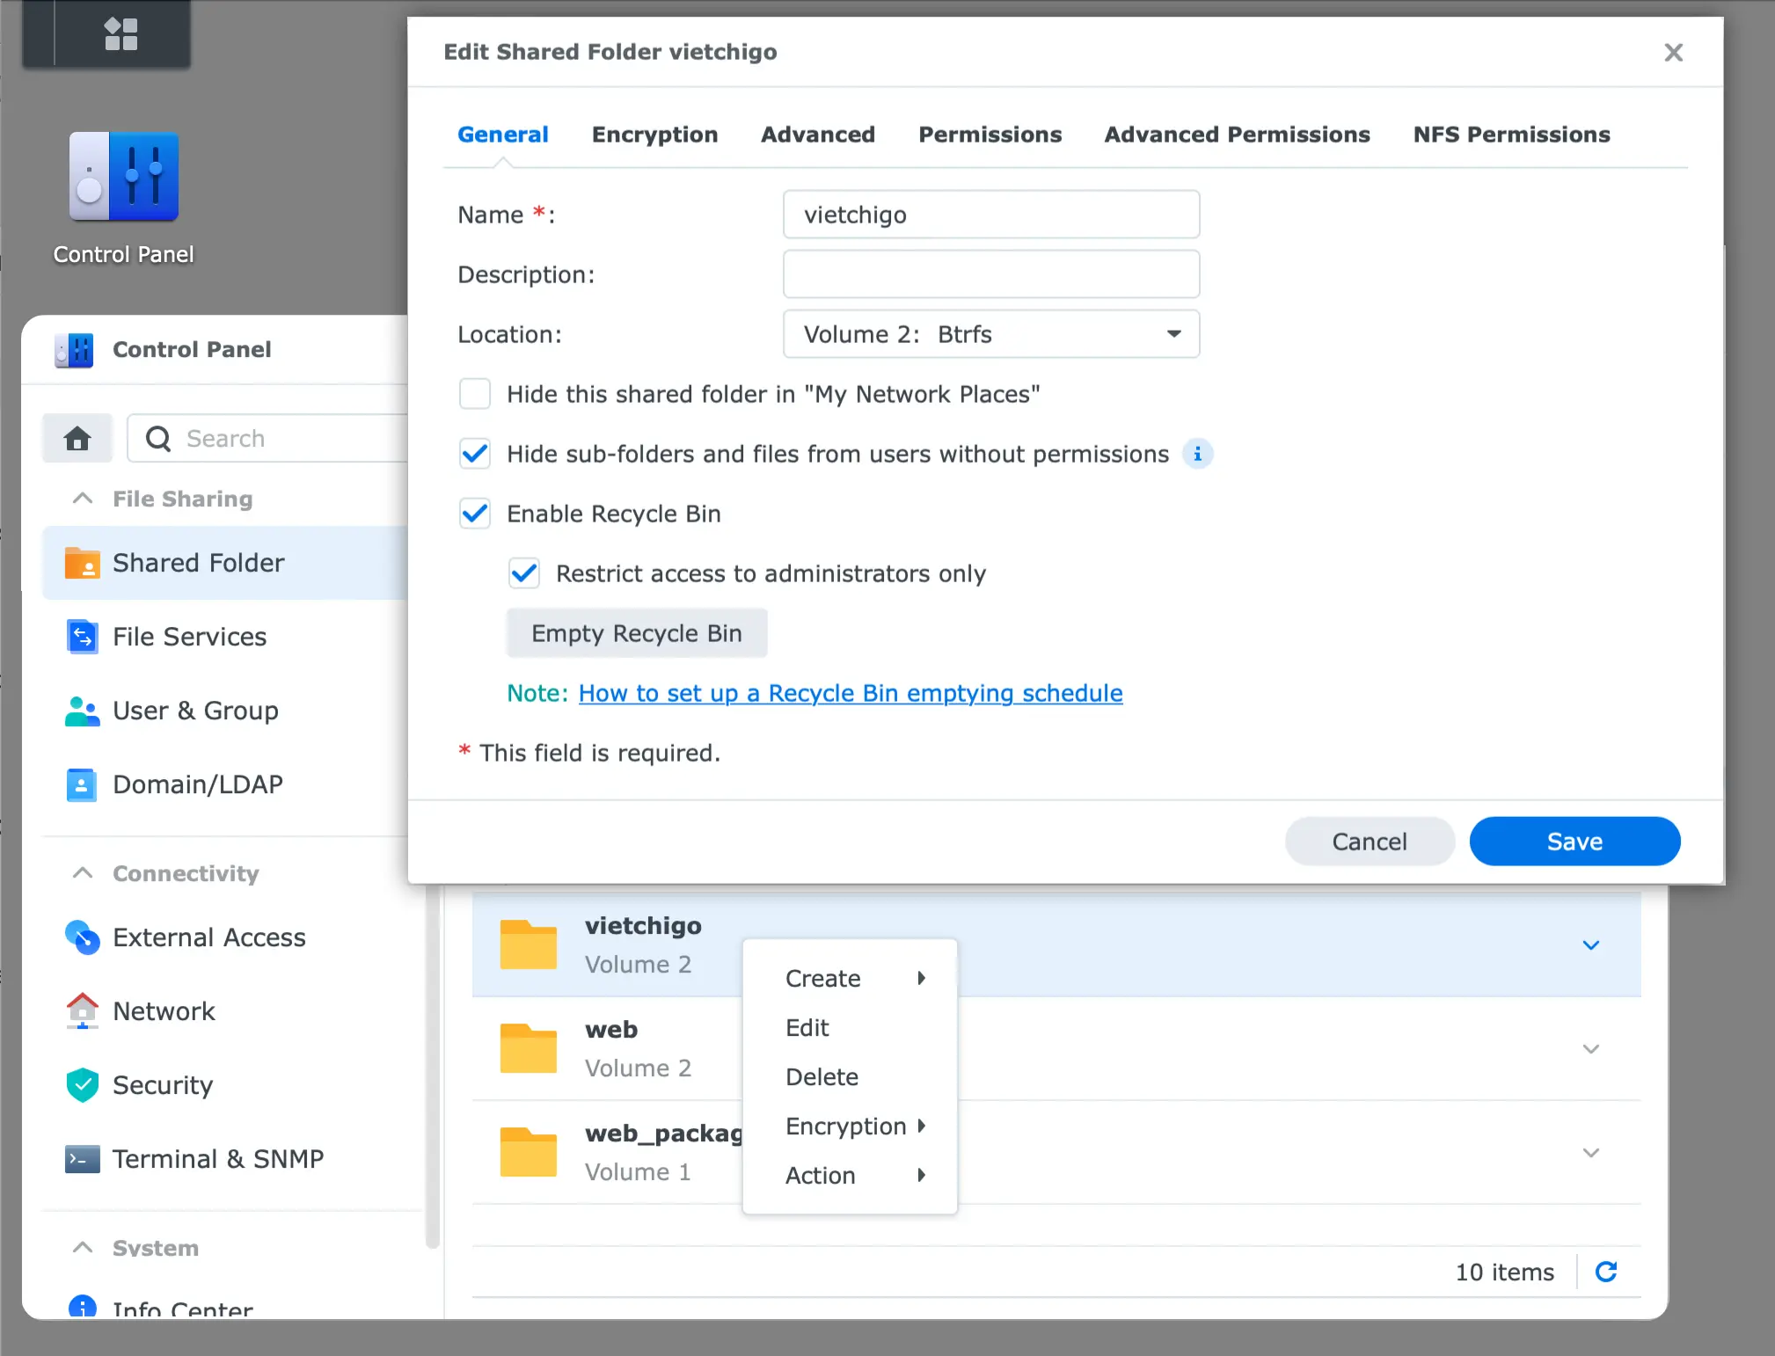Click the '10 items' count text
This screenshot has width=1775, height=1356.
coord(1505,1272)
